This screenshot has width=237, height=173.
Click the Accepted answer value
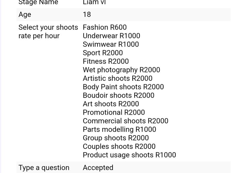tap(98, 168)
